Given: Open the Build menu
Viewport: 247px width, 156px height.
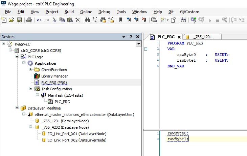Looking at the screenshot, I should point(69,12).
